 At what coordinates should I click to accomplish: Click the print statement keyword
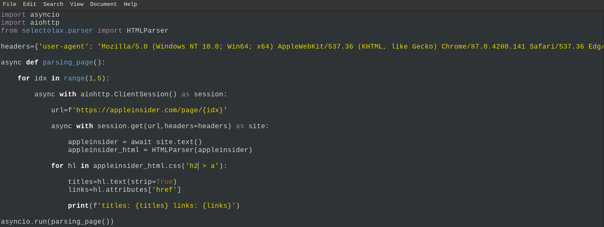coord(78,206)
